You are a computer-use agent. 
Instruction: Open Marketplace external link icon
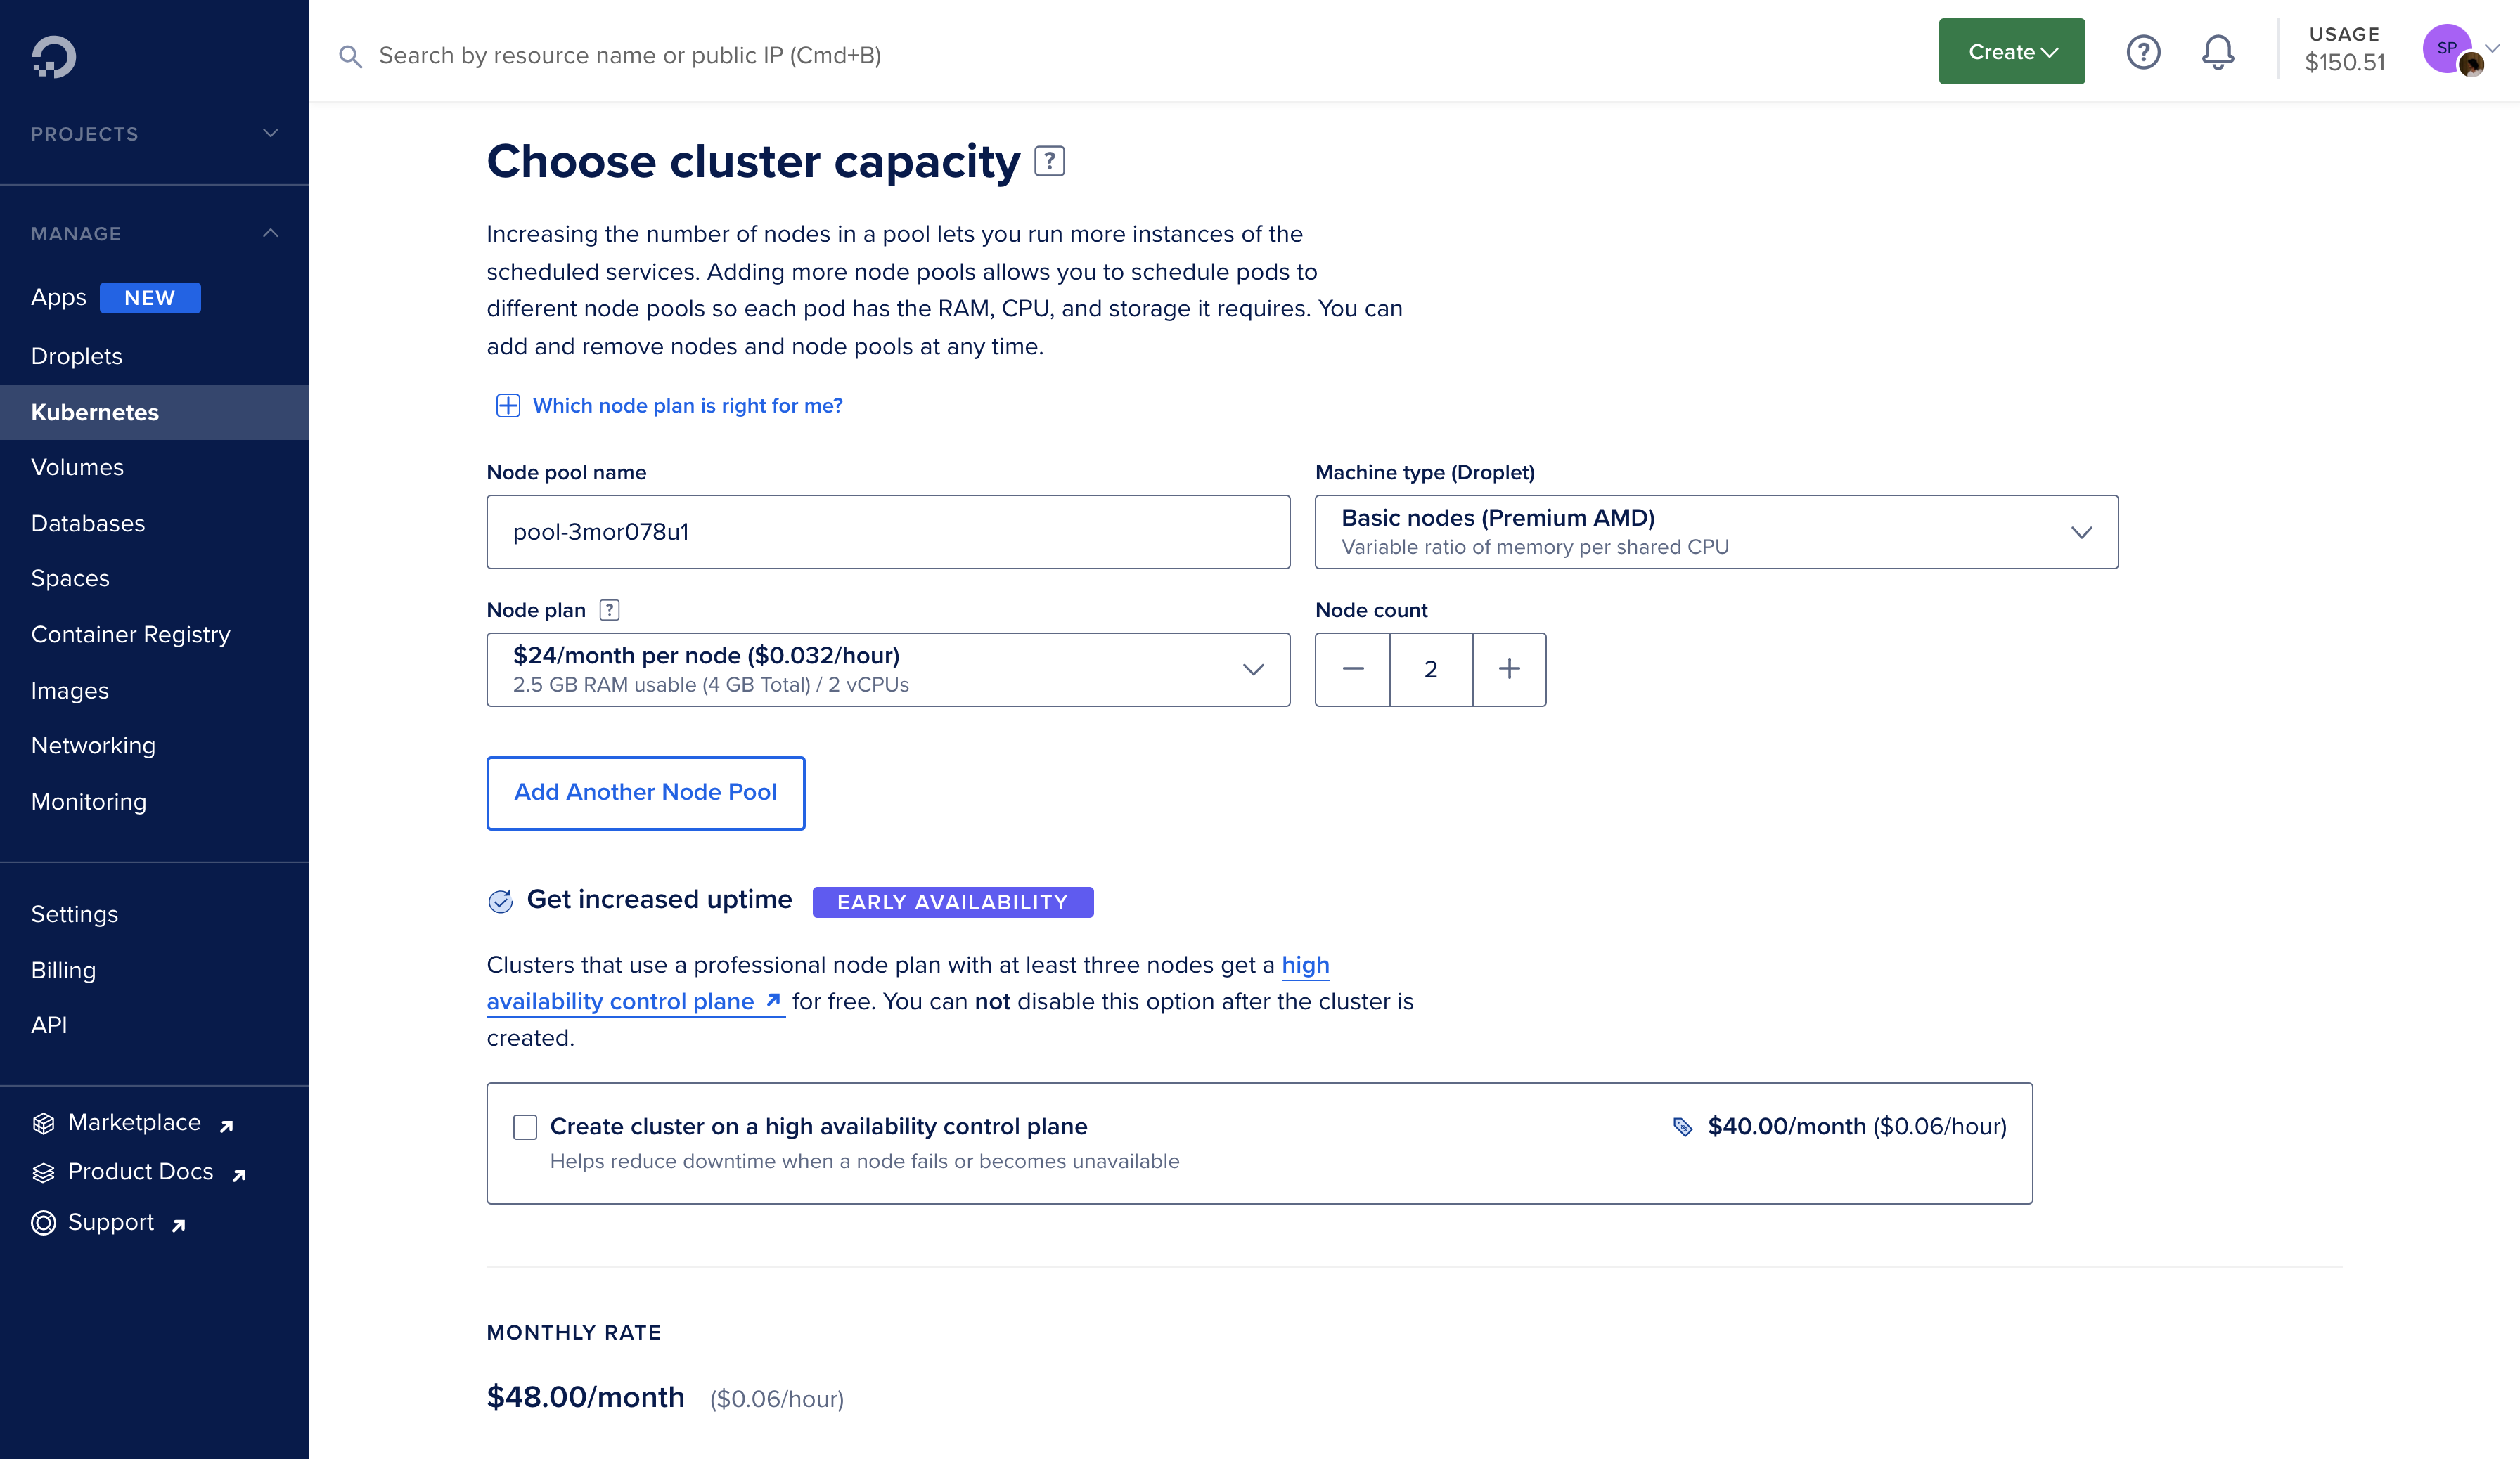tap(227, 1125)
